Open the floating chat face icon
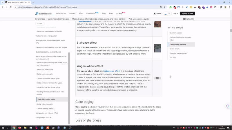232x130 pixels. click(x=228, y=106)
